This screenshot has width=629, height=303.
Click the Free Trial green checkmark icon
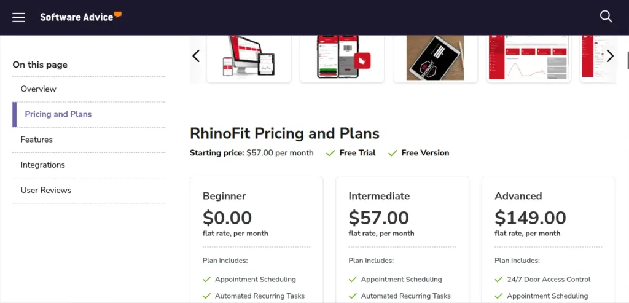[330, 153]
